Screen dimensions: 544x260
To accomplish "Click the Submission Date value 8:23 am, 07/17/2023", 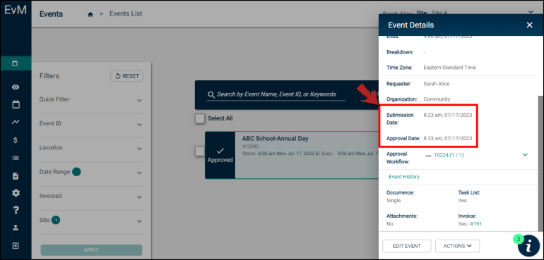I will (447, 116).
